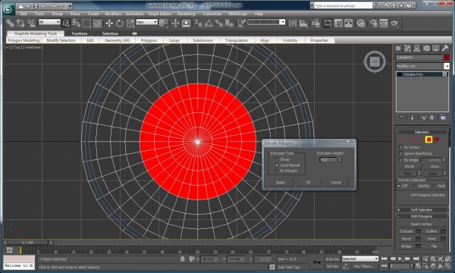The height and width of the screenshot is (273, 455).
Task: Select the Local Normal extrusion type
Action: (x=276, y=165)
